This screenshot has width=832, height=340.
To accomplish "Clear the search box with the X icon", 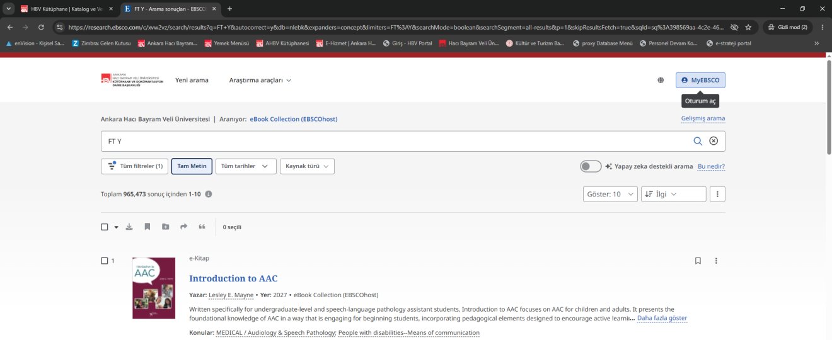I will (x=714, y=141).
